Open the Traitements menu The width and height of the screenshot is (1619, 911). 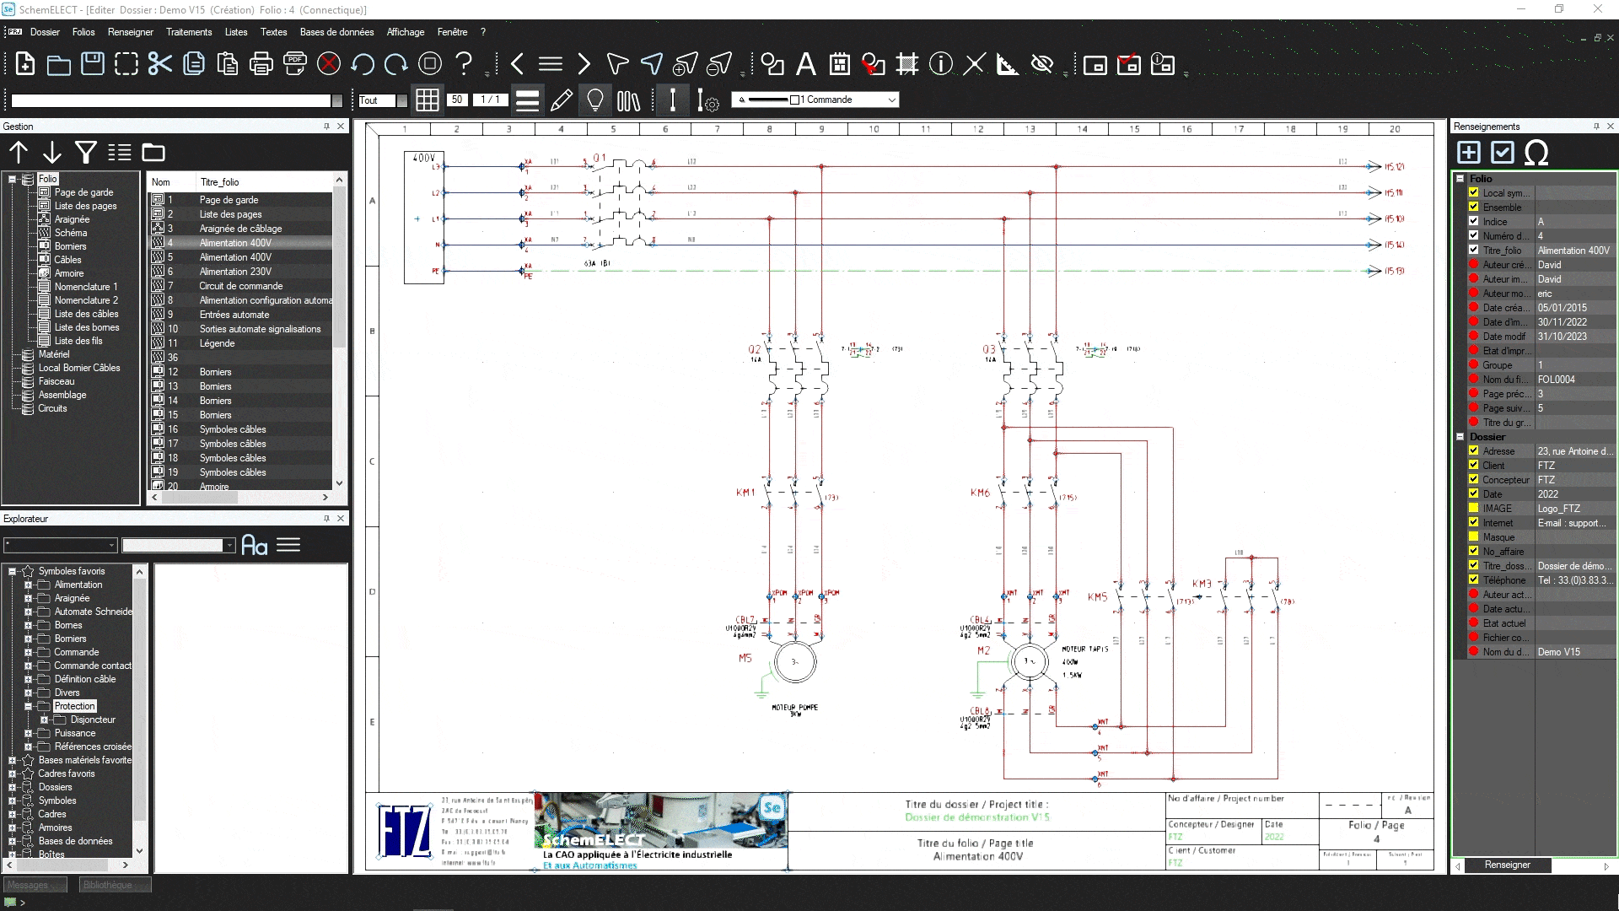click(x=189, y=32)
